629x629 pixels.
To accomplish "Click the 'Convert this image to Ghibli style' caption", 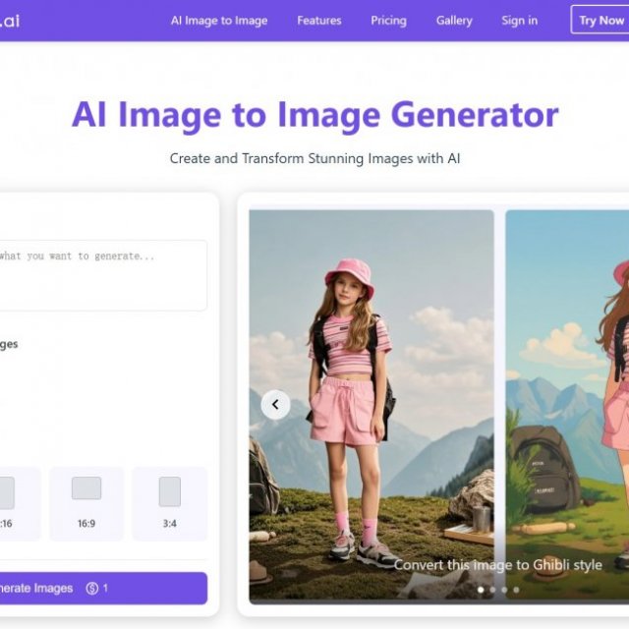I will coord(498,565).
